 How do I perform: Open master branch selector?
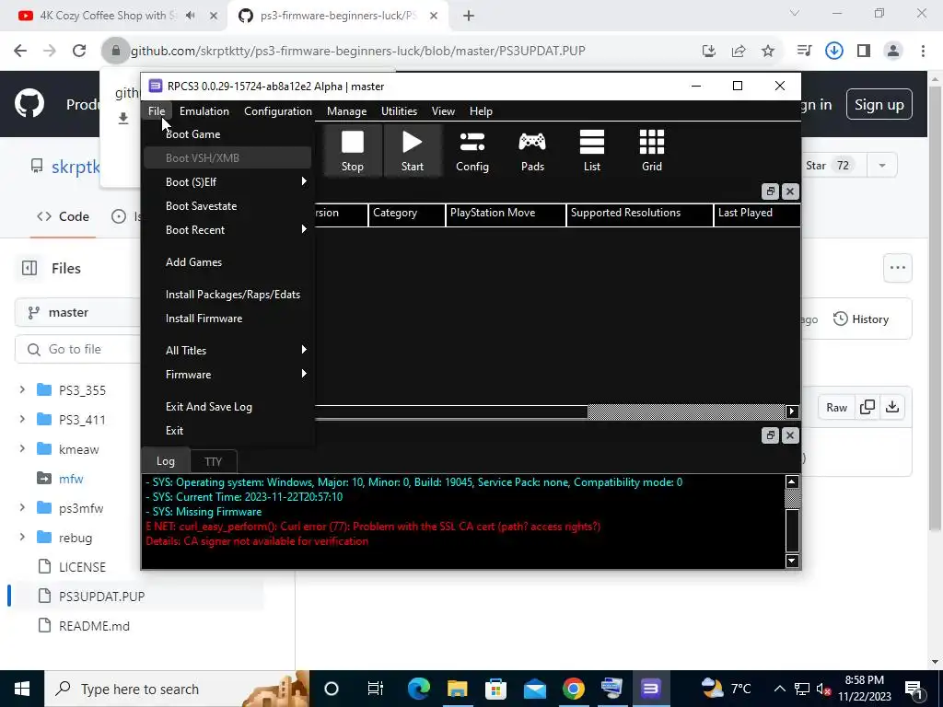[77, 312]
